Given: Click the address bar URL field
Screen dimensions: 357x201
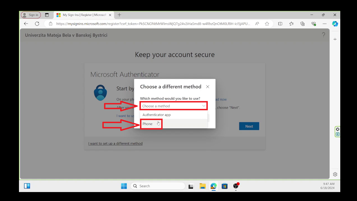Looking at the screenshot, I should (153, 24).
